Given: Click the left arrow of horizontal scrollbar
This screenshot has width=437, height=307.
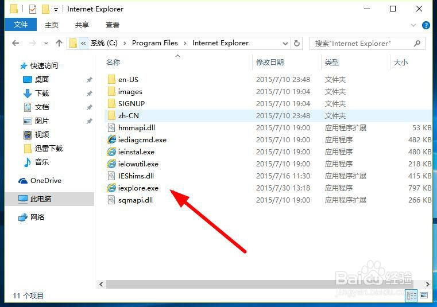Looking at the screenshot, I should [101, 285].
